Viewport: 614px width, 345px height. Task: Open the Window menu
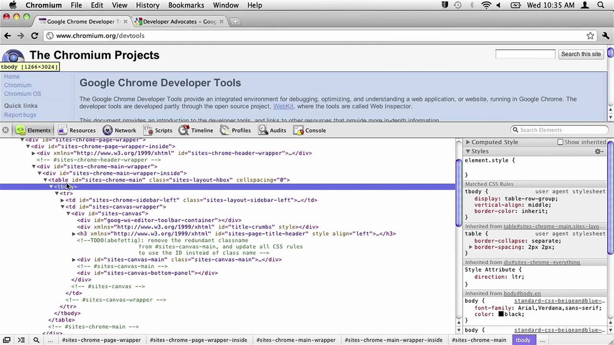click(225, 5)
